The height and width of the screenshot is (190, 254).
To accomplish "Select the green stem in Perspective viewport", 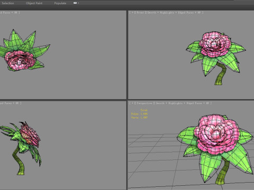I will coord(223,172).
